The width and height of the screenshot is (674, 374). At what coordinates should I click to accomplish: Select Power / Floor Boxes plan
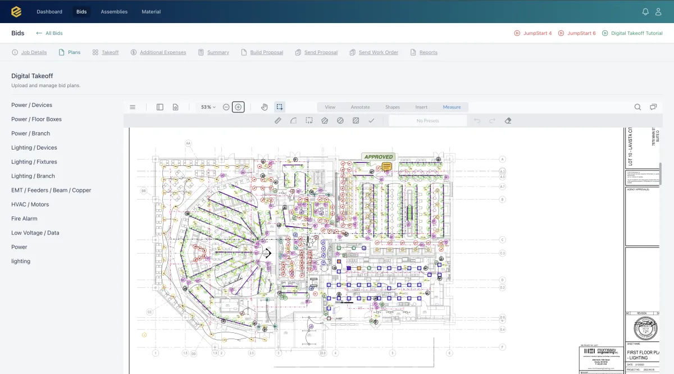[37, 119]
